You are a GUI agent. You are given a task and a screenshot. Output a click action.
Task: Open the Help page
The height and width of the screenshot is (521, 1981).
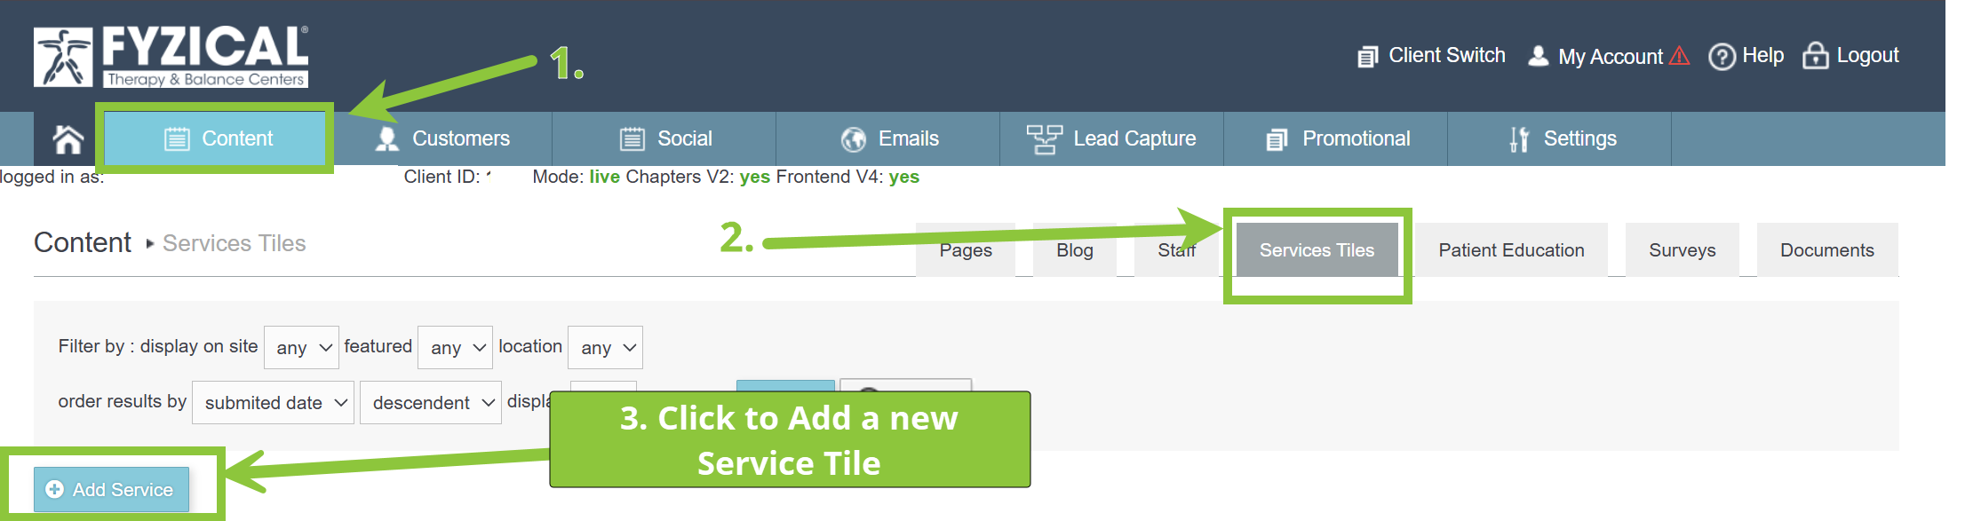[1746, 56]
